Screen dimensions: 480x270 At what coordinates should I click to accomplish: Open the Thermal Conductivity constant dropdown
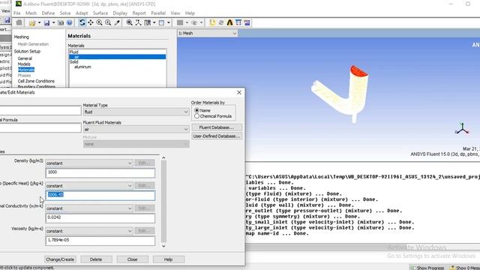88,208
